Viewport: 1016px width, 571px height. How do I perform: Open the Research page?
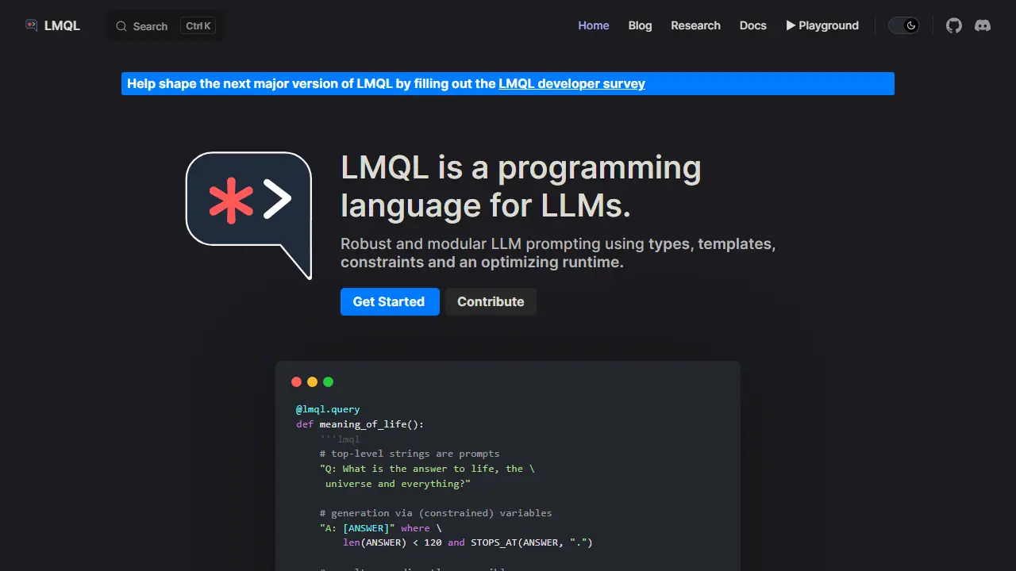(x=695, y=25)
